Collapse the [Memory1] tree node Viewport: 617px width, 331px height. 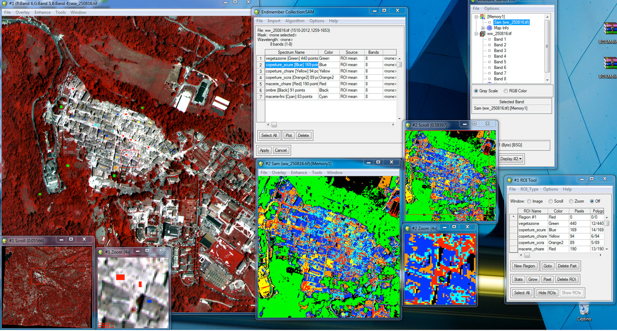476,17
